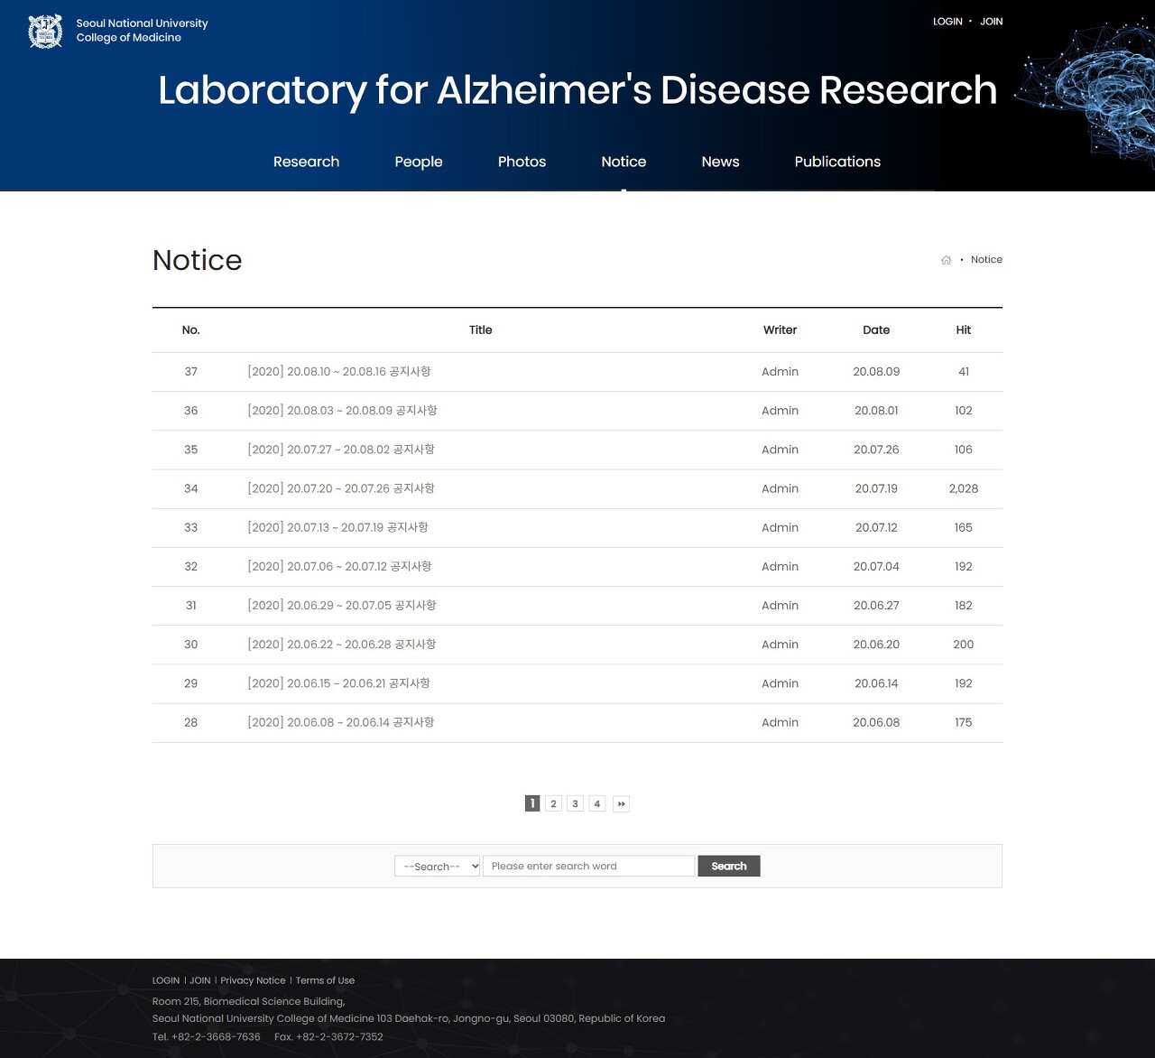
Task: Go to page 4 of notices
Action: (596, 803)
